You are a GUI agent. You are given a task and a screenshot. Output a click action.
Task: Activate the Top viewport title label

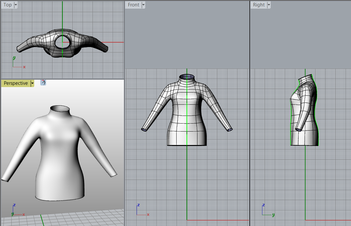pos(8,5)
